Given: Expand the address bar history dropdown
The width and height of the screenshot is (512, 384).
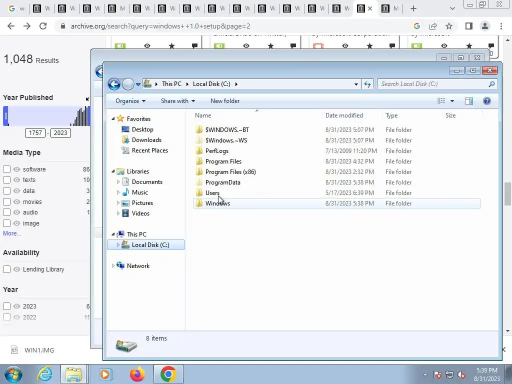Looking at the screenshot, I should click(356, 84).
